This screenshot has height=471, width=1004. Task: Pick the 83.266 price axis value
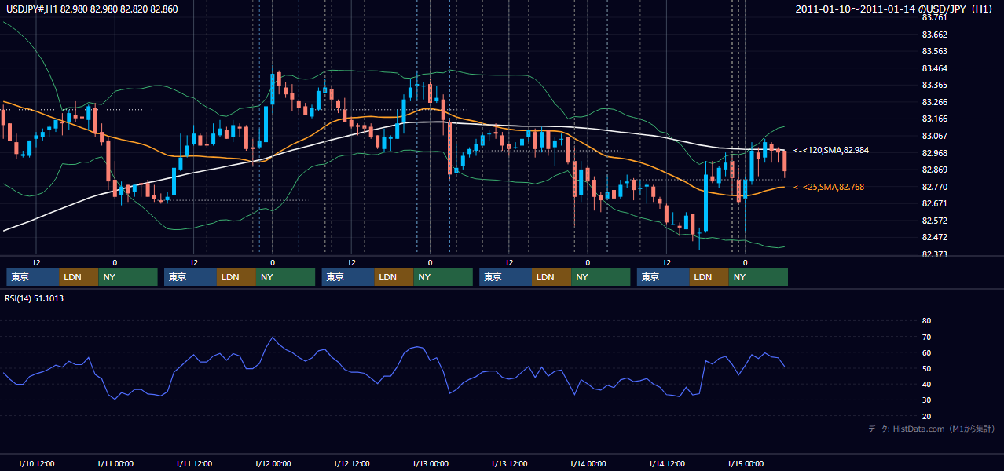click(935, 102)
